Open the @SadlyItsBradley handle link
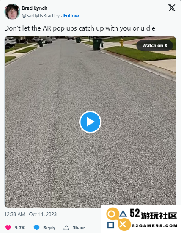The width and height of the screenshot is (181, 233). (x=41, y=16)
